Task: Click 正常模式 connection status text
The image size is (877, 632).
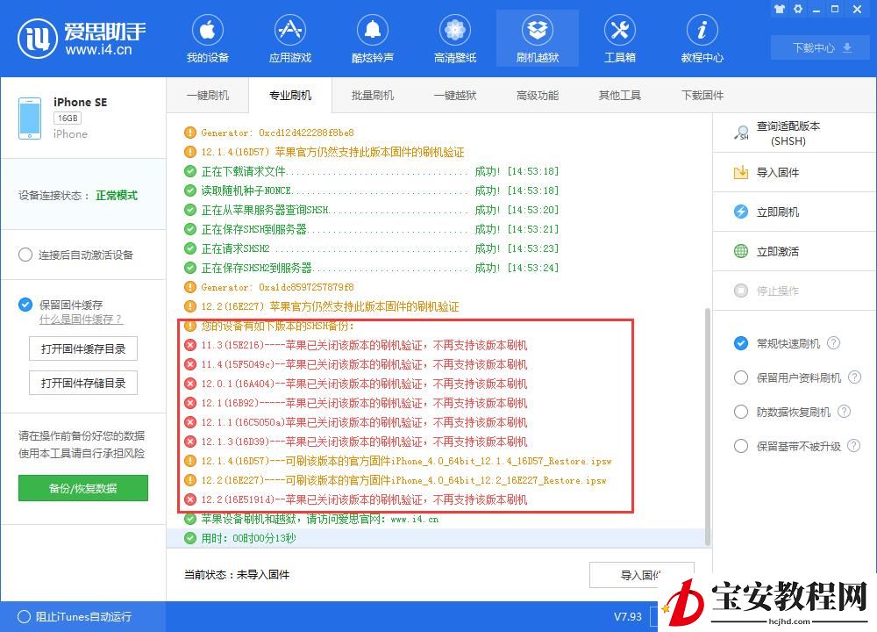Action: (117, 196)
